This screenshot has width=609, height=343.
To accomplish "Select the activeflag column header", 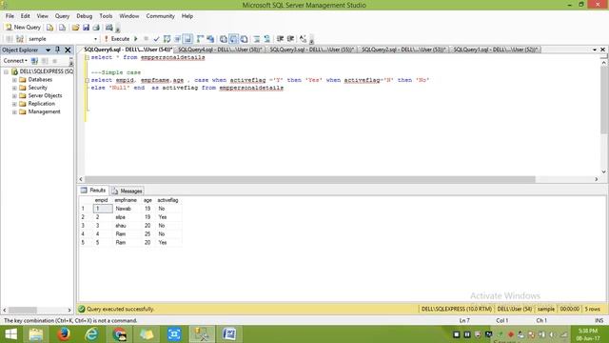I will [x=167, y=200].
